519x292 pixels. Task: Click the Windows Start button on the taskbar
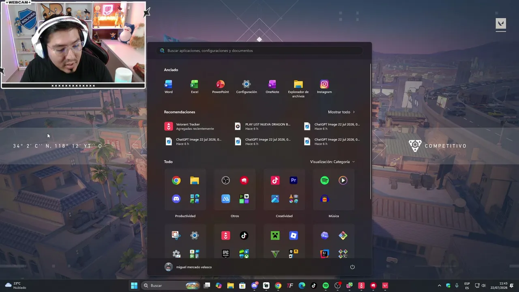coord(134,286)
